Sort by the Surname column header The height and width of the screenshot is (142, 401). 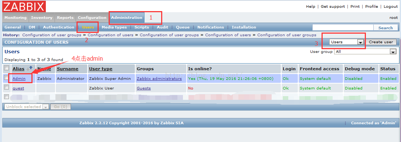point(68,68)
